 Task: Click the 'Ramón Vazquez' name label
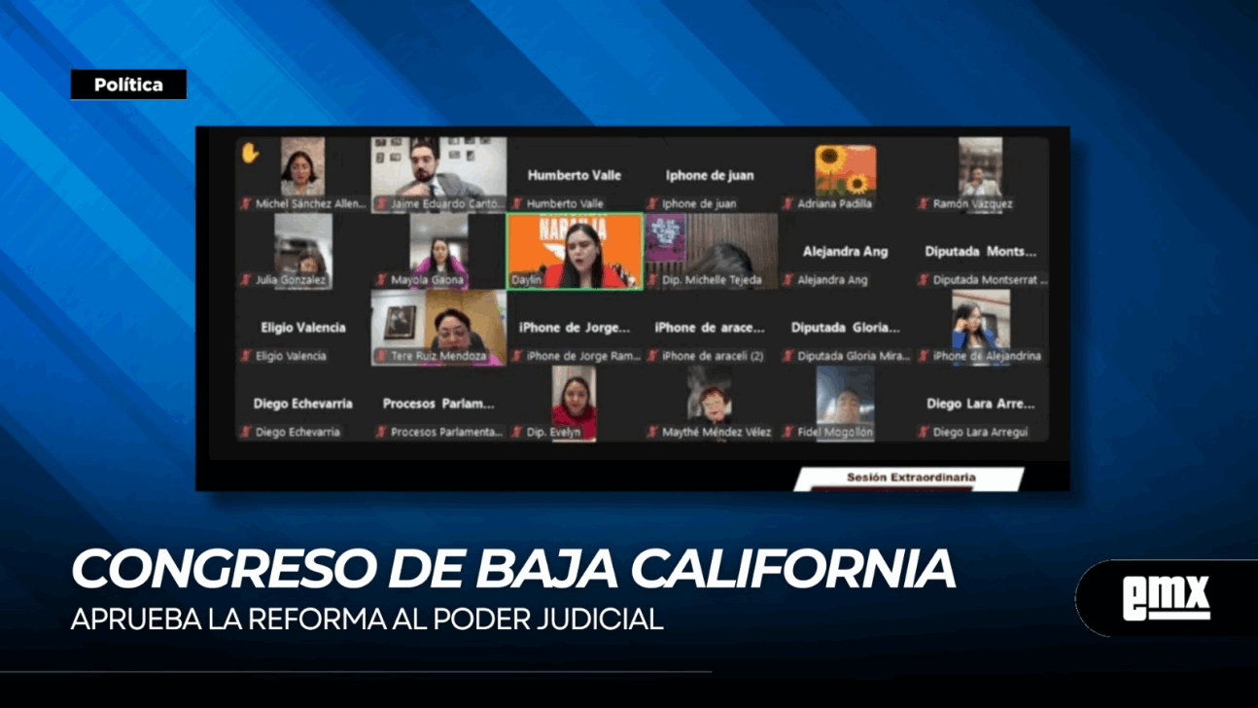(972, 204)
